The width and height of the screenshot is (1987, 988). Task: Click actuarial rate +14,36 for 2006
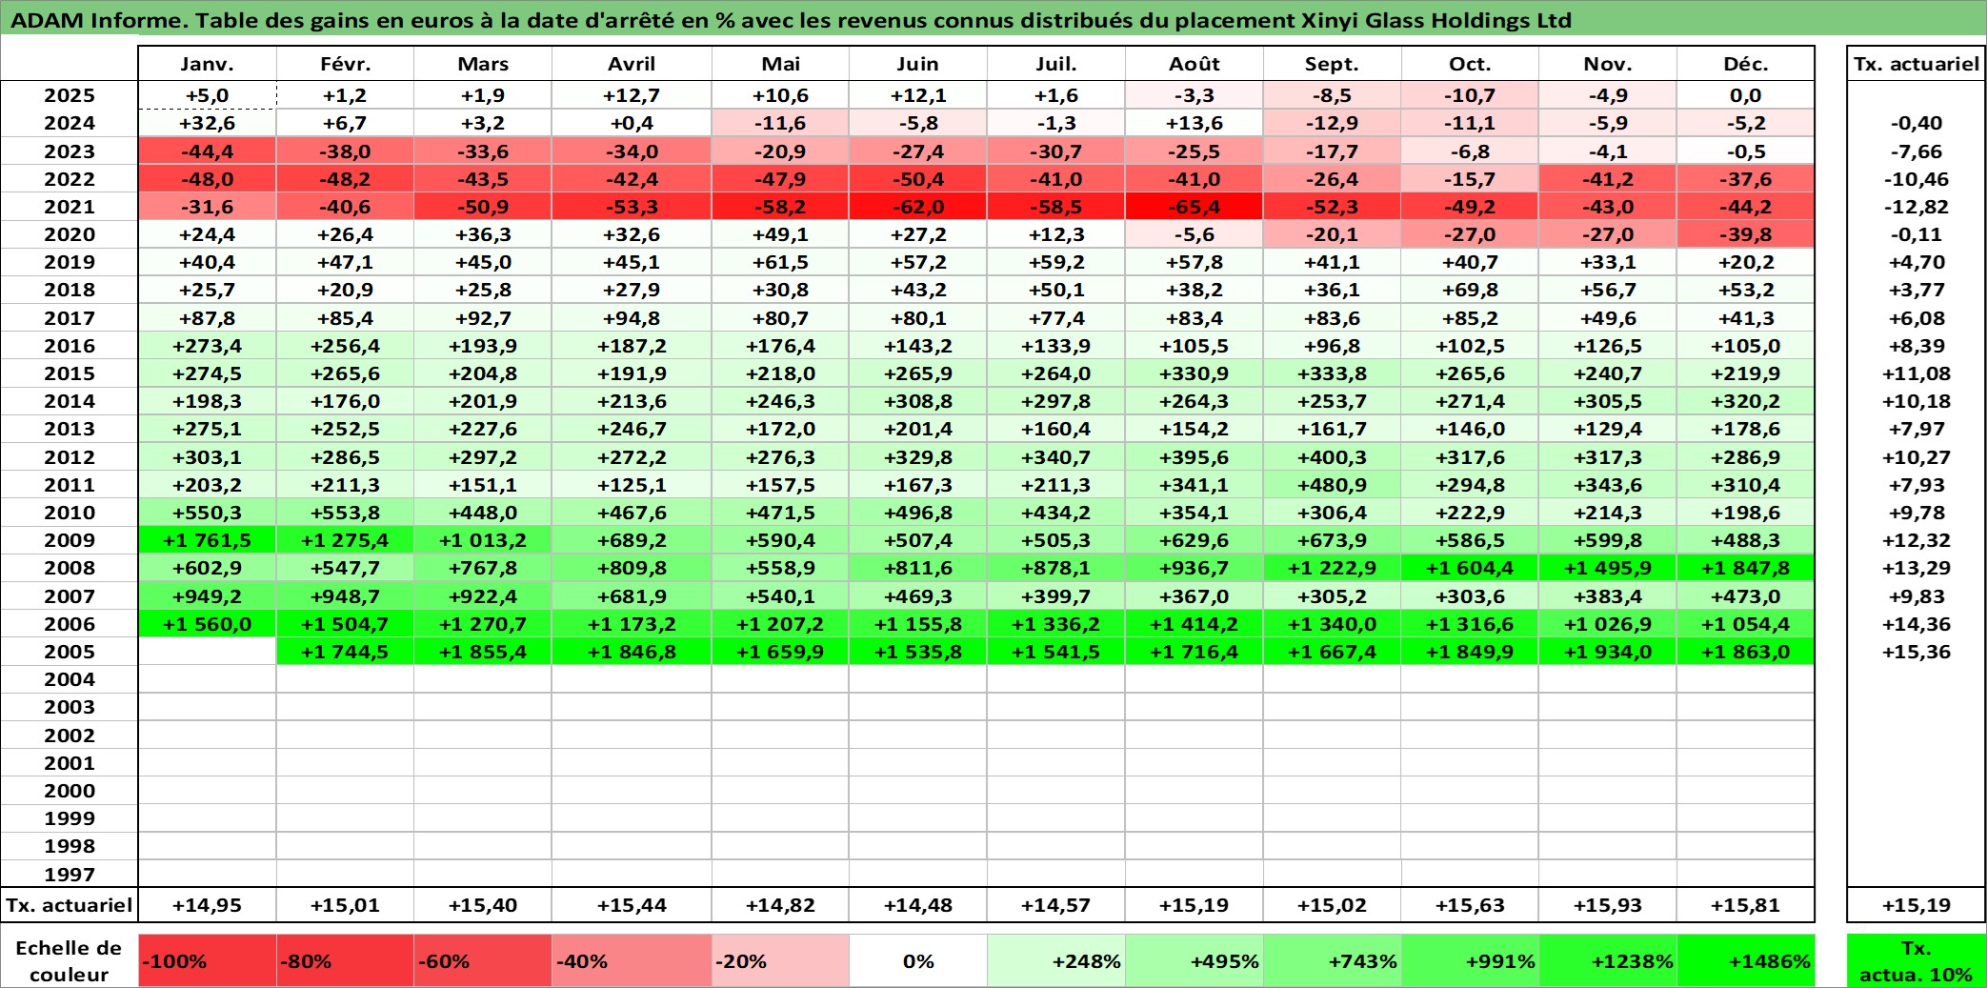(x=1917, y=624)
